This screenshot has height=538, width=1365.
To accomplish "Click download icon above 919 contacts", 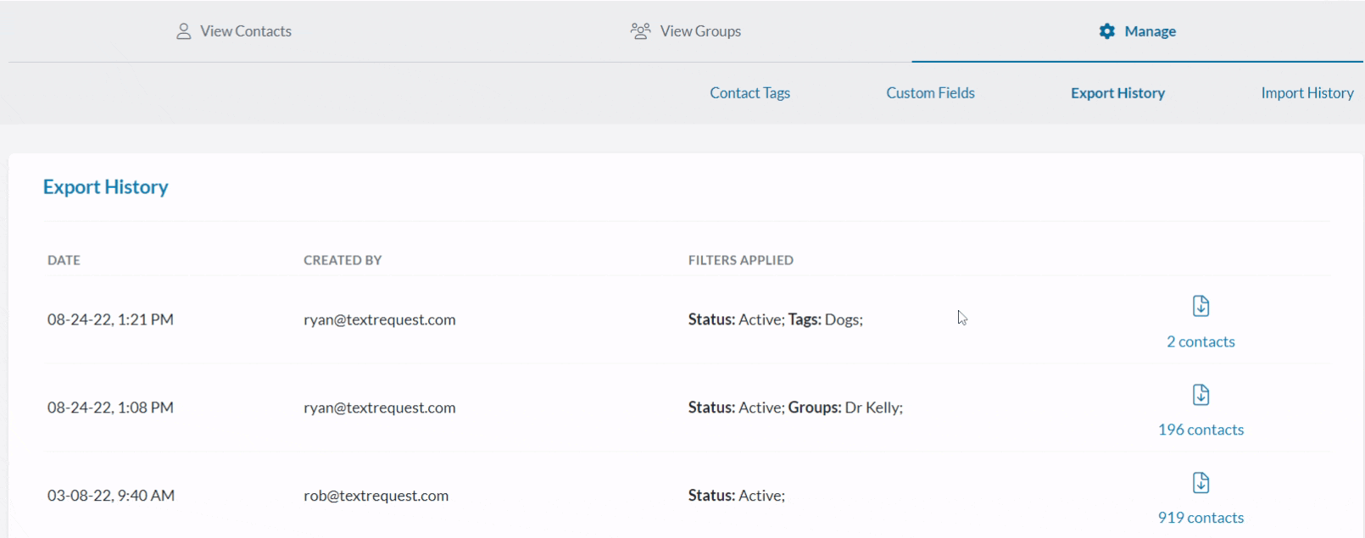I will [1201, 483].
